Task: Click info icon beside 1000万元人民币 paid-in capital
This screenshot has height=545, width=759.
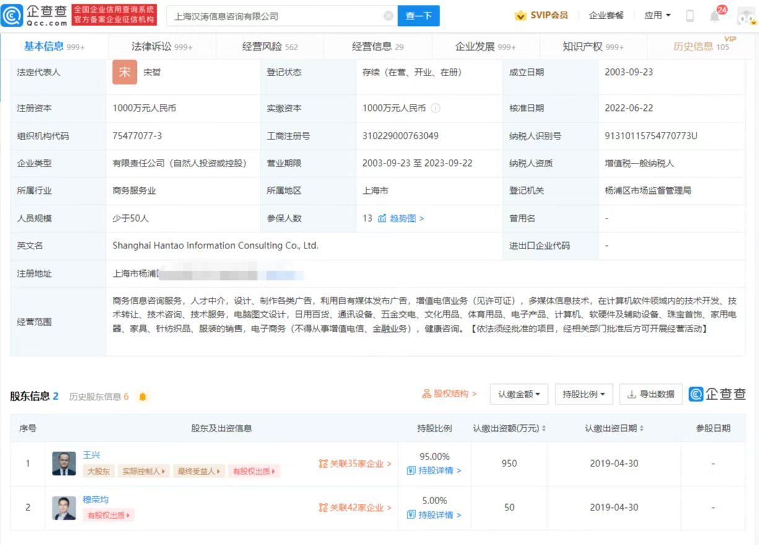Action: [435, 108]
